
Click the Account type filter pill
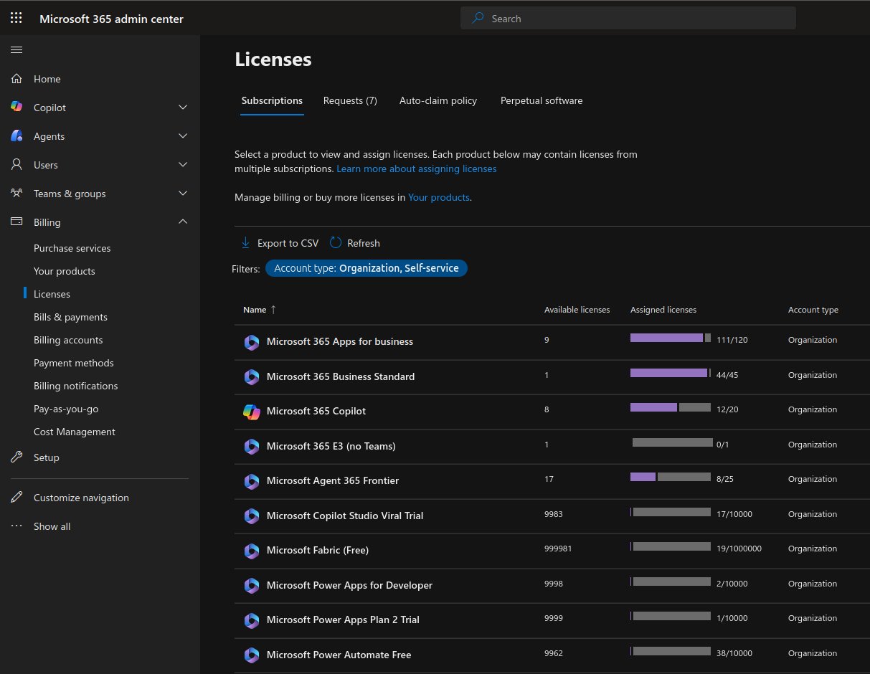click(x=367, y=268)
